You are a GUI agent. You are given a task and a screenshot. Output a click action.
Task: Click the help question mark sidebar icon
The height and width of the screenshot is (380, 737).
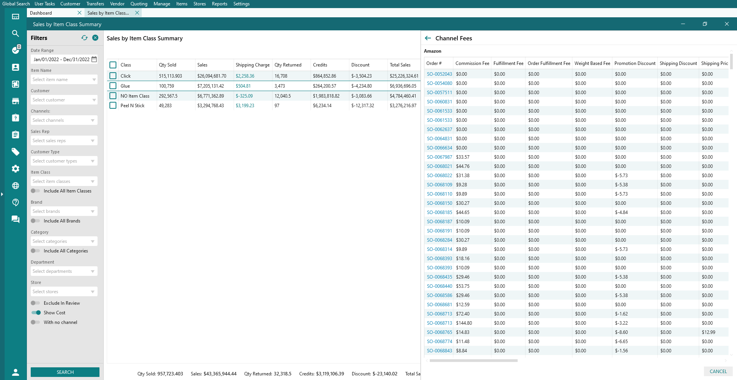(x=15, y=202)
